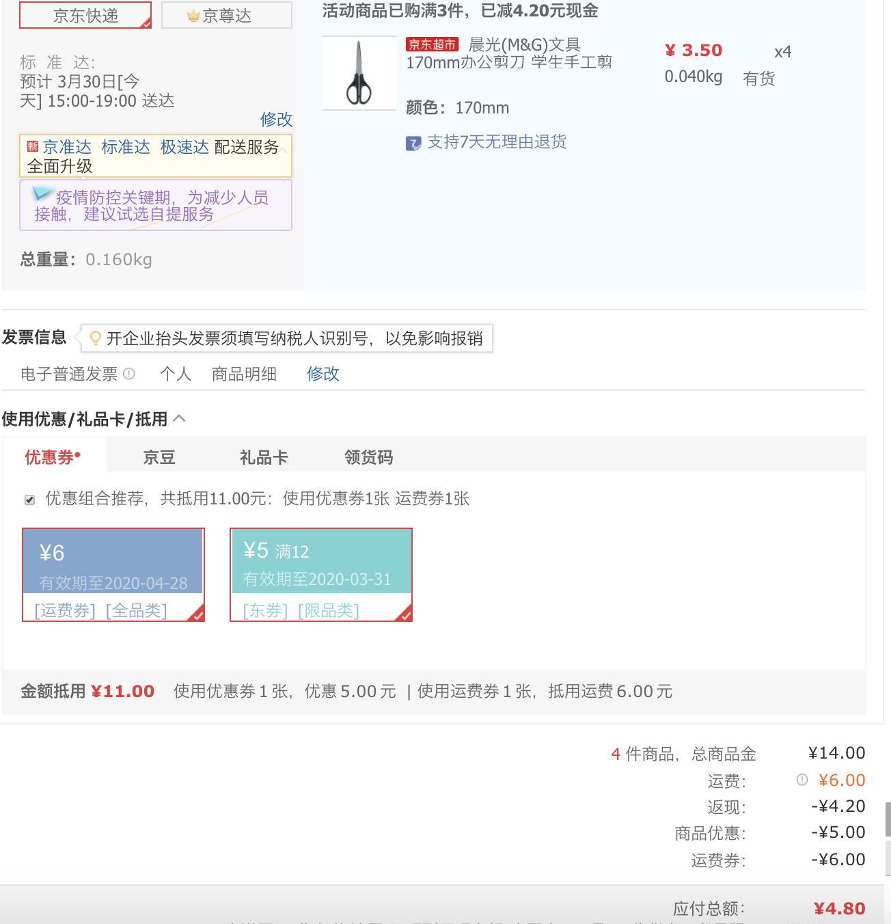Viewport: 891px width, 924px height.
Task: Click 个人 invoice title text
Action: pyautogui.click(x=176, y=374)
